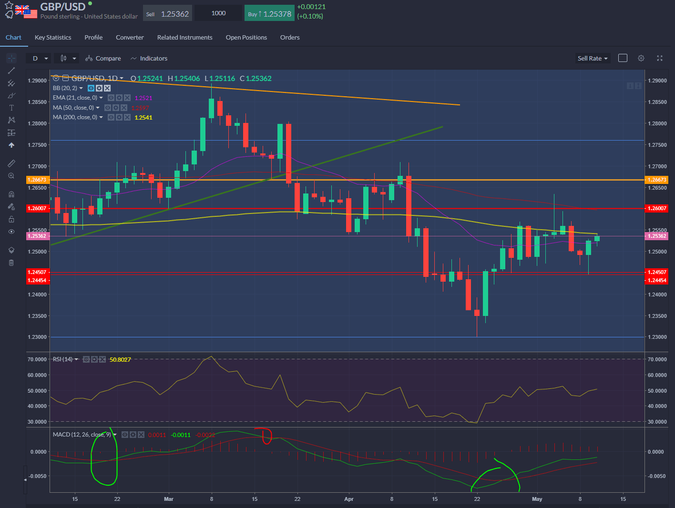Open the D timeframe dropdown

(39, 58)
